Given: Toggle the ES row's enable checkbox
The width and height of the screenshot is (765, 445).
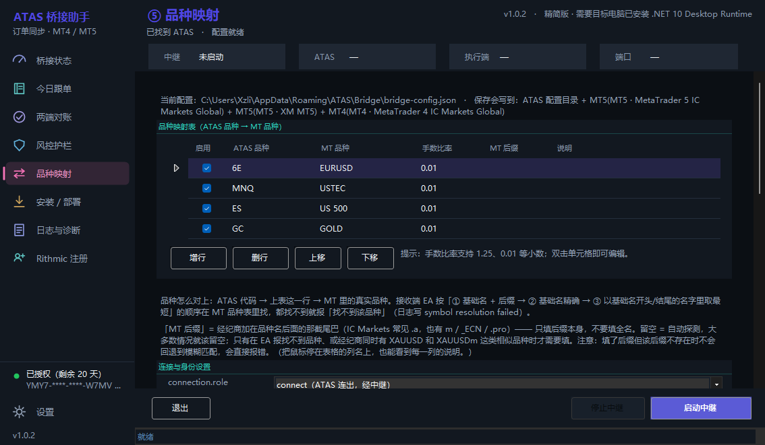Looking at the screenshot, I should 207,209.
